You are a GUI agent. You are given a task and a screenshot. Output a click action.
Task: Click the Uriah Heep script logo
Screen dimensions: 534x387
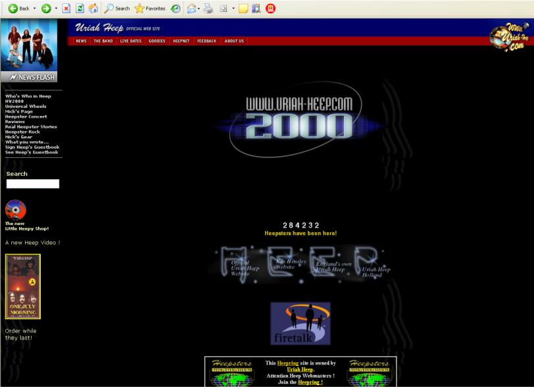pyautogui.click(x=99, y=28)
